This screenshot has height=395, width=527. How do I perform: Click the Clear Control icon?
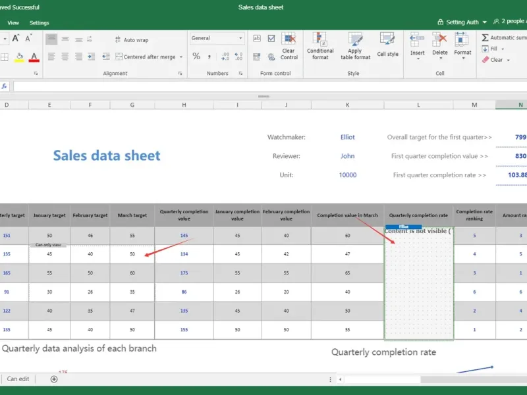(x=289, y=39)
